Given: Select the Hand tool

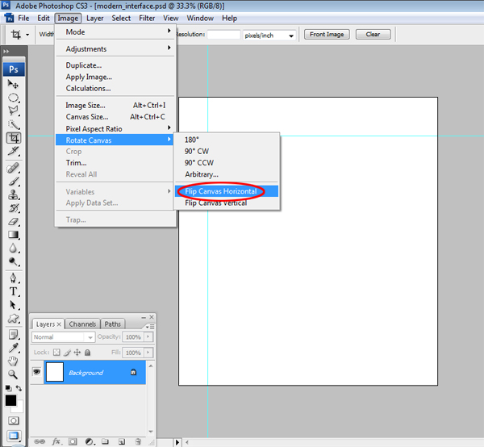Looking at the screenshot, I should (x=13, y=361).
